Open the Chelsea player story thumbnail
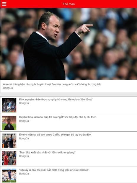 coord(9,176)
